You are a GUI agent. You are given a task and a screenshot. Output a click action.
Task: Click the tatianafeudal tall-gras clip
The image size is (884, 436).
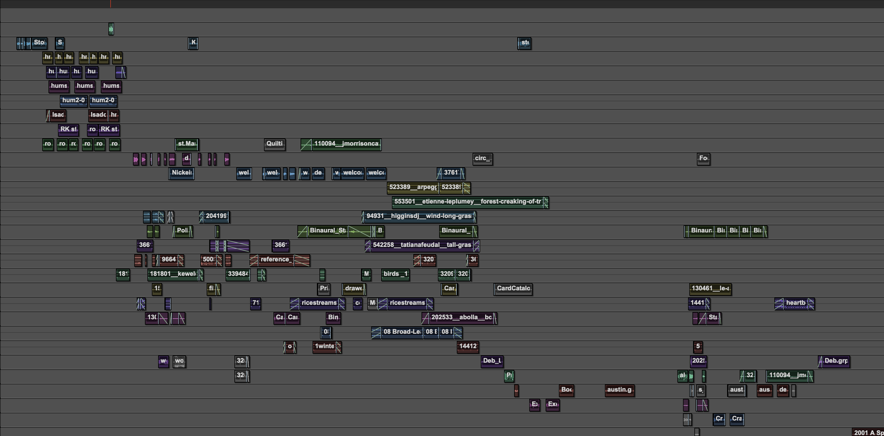coord(422,245)
